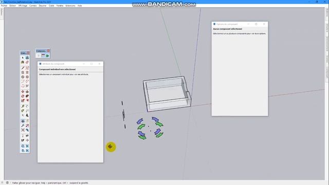Select the Scale tool
Image resolution: width=329 pixels, height=185 pixels.
pos(23,101)
